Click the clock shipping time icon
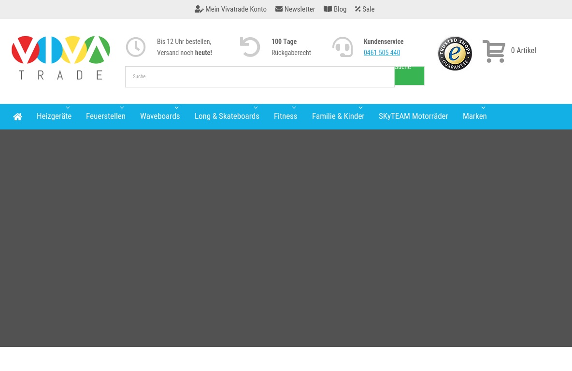 136,47
